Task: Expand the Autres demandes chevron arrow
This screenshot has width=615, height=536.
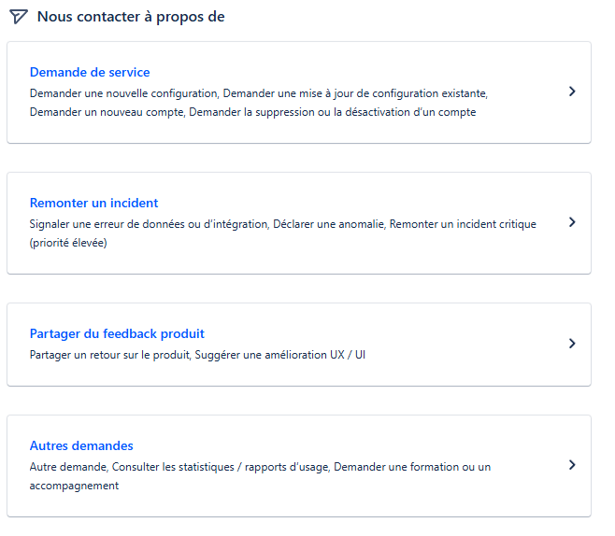Action: 572,465
